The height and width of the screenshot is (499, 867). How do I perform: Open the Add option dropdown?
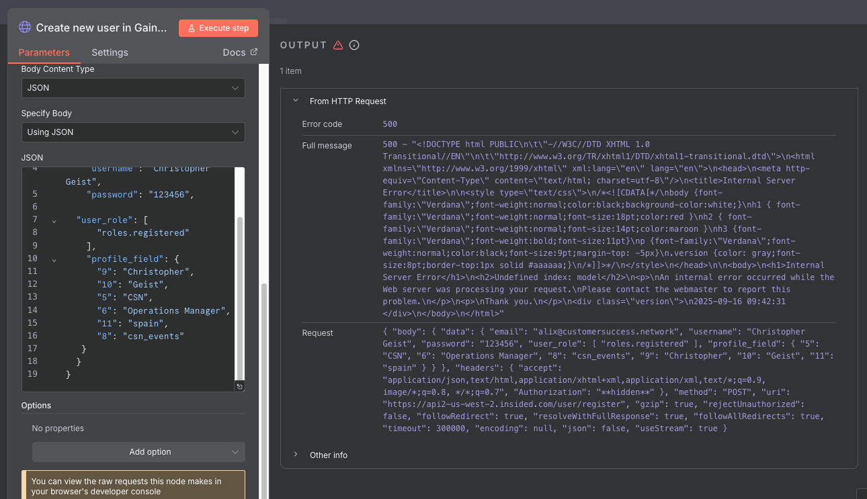(138, 452)
